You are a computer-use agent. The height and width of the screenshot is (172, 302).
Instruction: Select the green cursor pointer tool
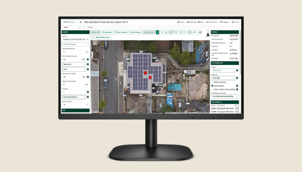click(157, 32)
